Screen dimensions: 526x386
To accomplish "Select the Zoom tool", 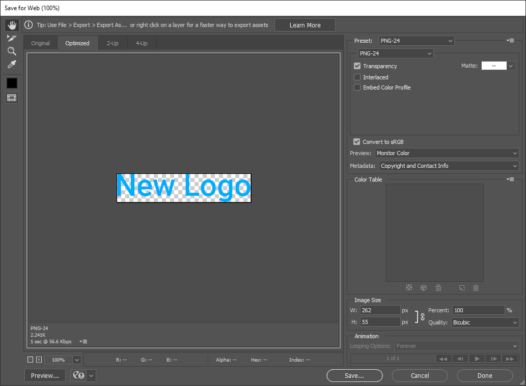I will tap(12, 51).
